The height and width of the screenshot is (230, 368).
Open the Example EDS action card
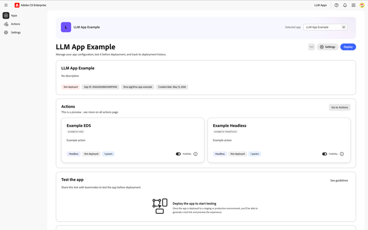132,140
